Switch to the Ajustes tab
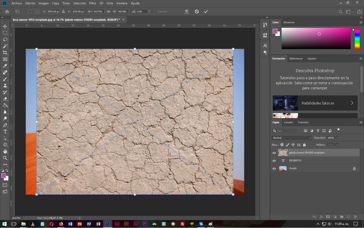 tap(312, 58)
